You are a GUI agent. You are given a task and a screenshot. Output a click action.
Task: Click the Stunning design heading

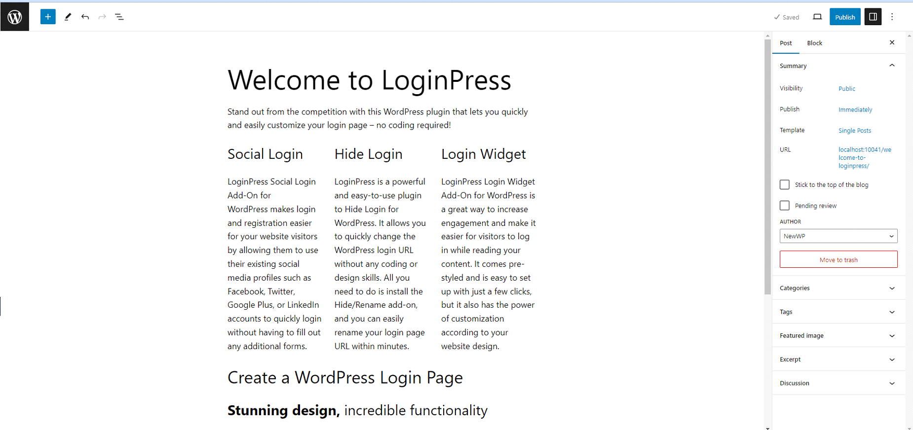(357, 410)
